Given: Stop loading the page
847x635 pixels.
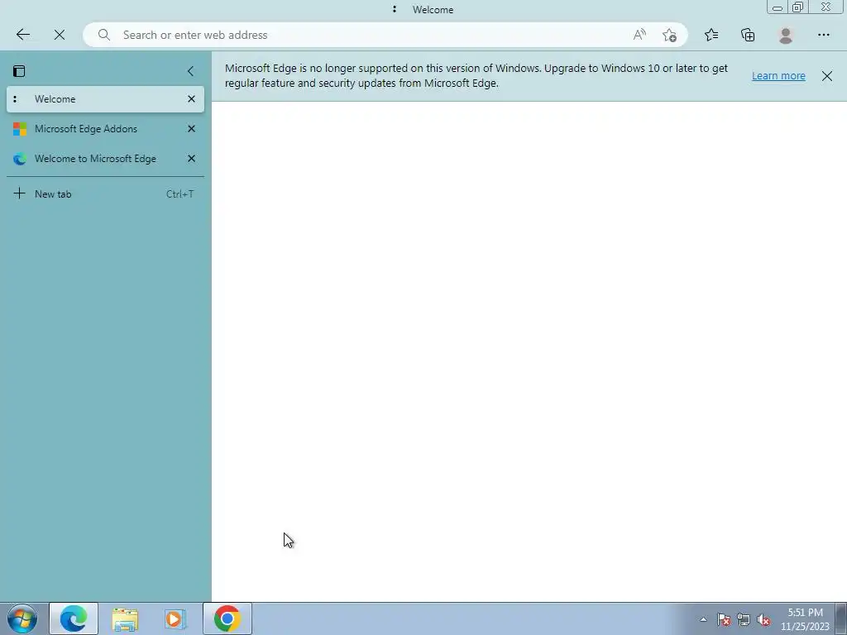Looking at the screenshot, I should pyautogui.click(x=60, y=35).
